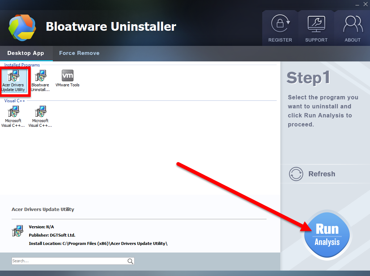Switch to the Force Remove tab
Image resolution: width=370 pixels, height=276 pixels.
coord(79,53)
